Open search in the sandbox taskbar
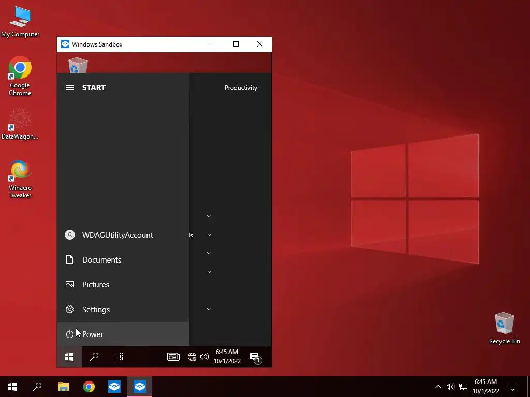This screenshot has height=397, width=530. tap(94, 357)
